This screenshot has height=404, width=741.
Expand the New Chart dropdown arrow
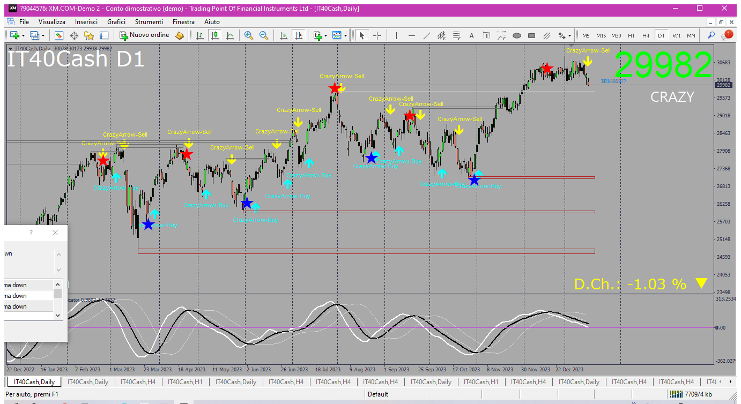click(x=23, y=36)
